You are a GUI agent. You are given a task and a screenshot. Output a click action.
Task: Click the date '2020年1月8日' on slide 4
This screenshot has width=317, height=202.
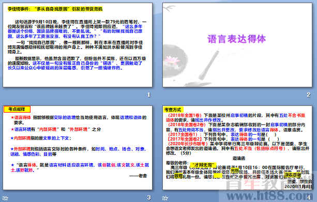[x=298, y=187]
